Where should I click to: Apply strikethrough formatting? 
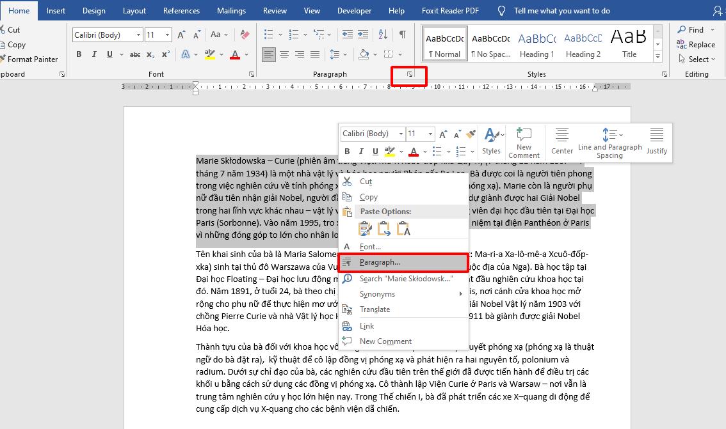click(135, 54)
